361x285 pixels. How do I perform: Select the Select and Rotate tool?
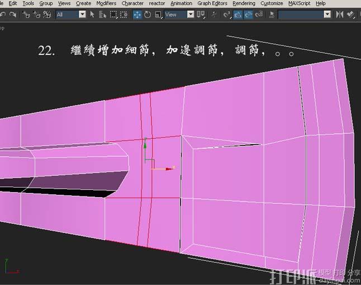(148, 15)
